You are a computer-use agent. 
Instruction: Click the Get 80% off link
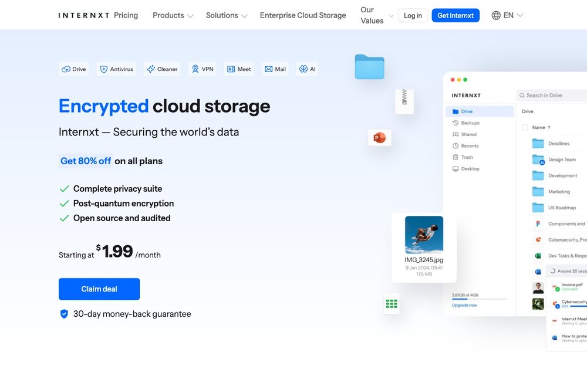point(86,161)
